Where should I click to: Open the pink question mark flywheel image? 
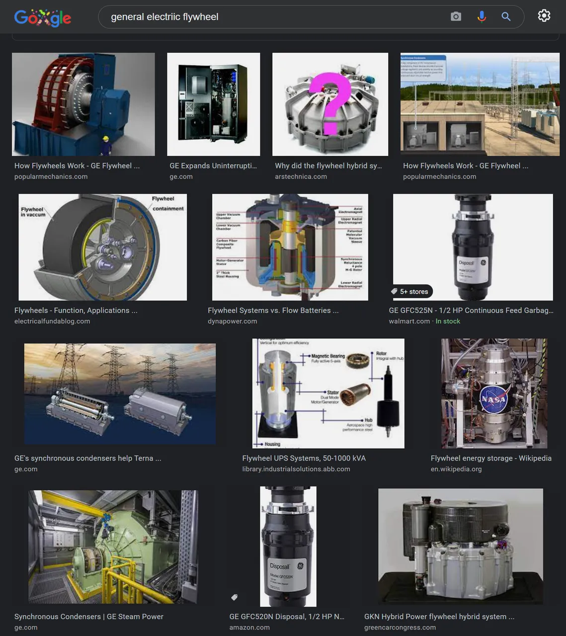[x=330, y=104]
